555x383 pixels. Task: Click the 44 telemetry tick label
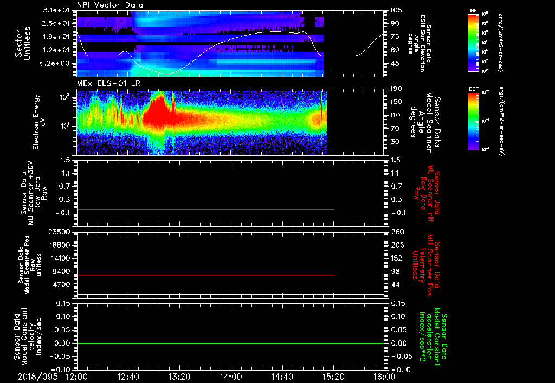coord(395,285)
